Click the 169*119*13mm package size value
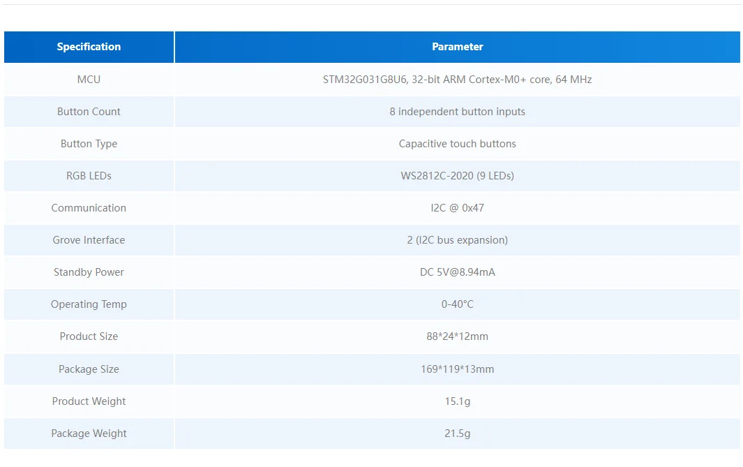The image size is (743, 467). point(457,369)
